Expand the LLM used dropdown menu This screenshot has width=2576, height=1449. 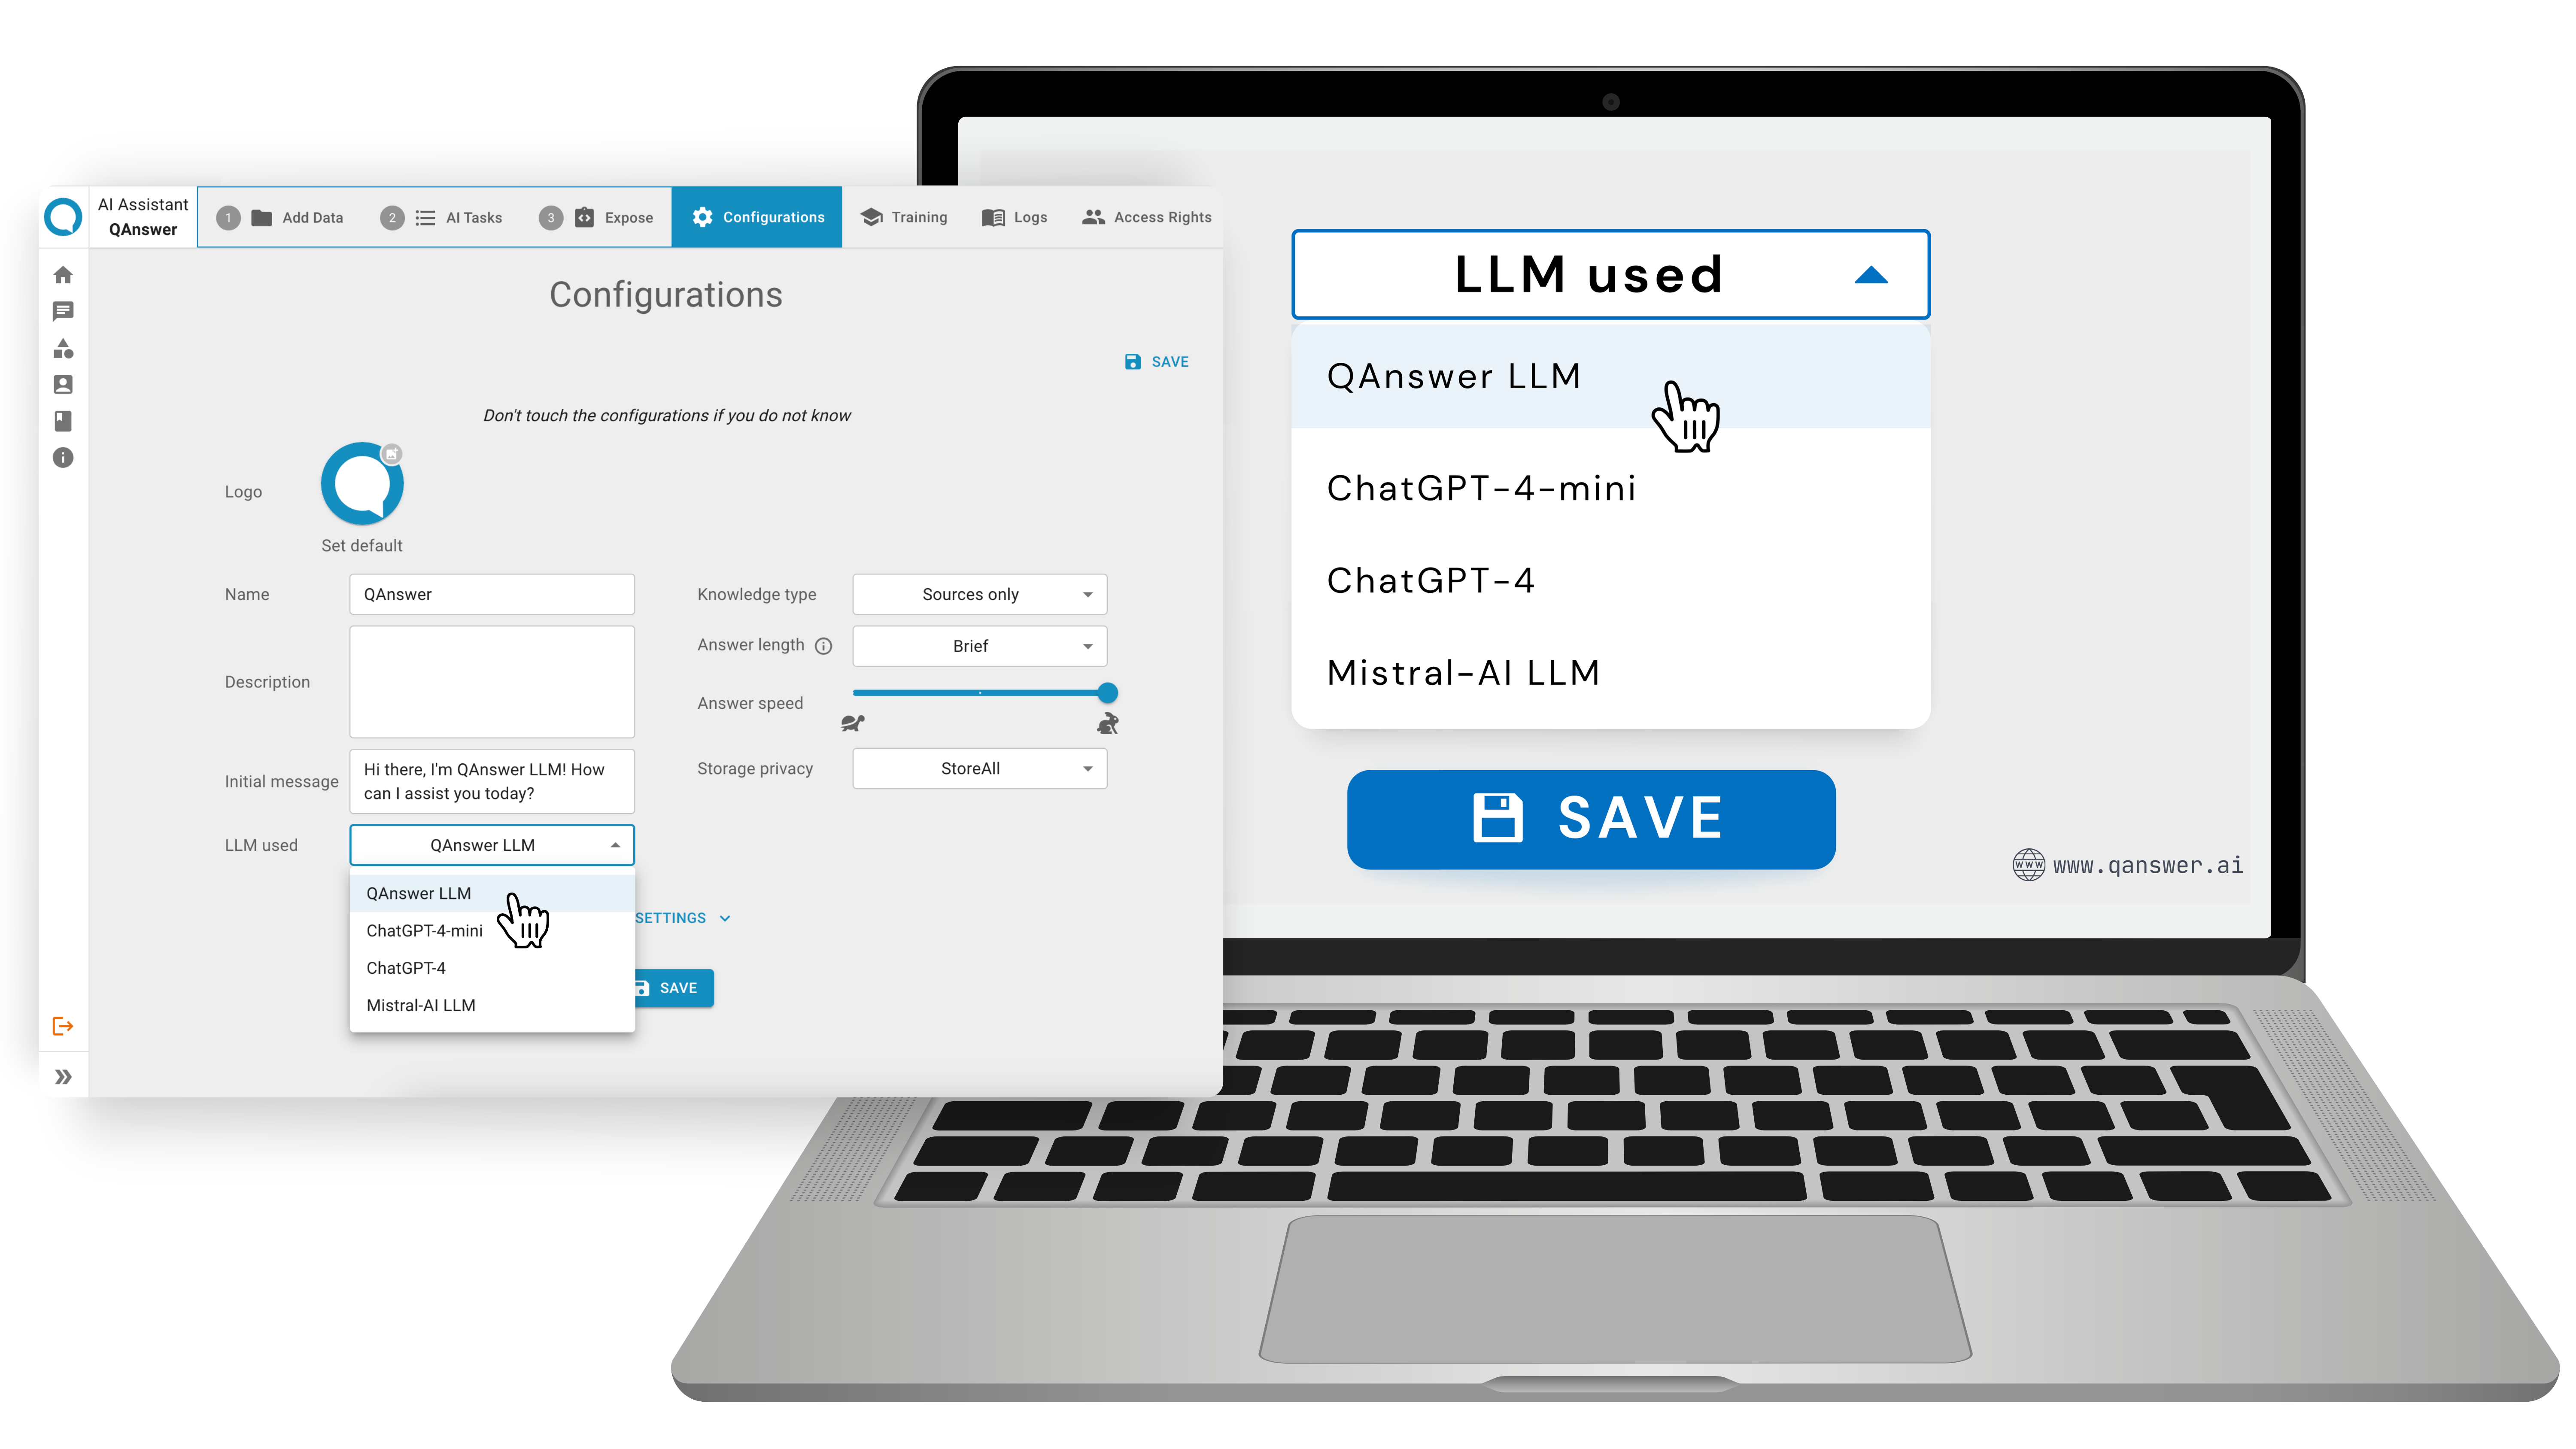[492, 844]
